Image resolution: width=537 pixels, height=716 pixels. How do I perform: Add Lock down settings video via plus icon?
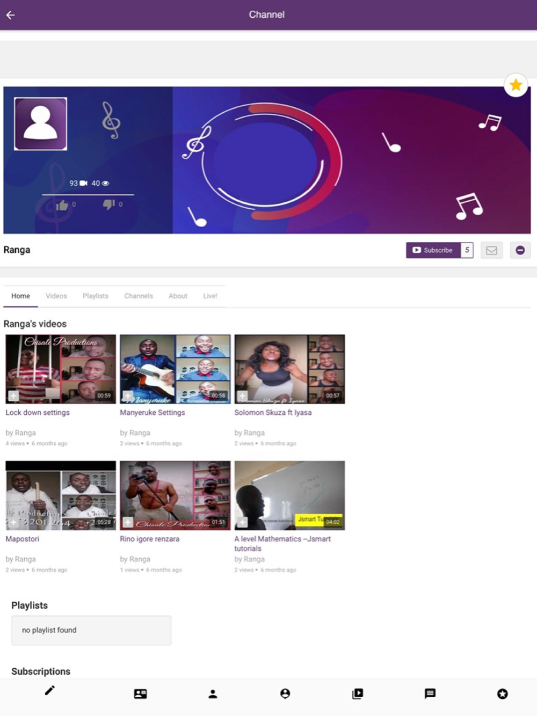(x=13, y=396)
